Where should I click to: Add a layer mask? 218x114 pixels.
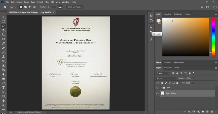(193, 112)
